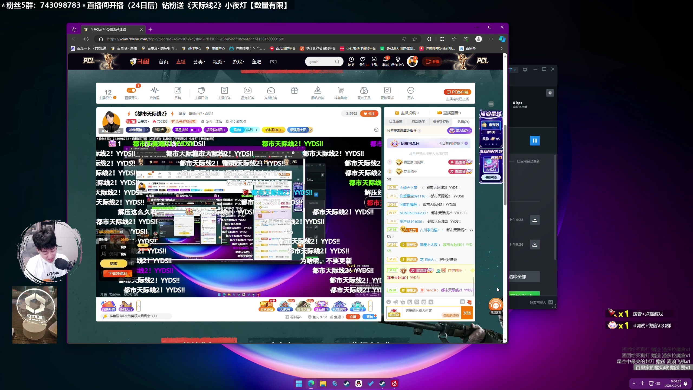Switch to the 周活跃度 tab

[418, 122]
